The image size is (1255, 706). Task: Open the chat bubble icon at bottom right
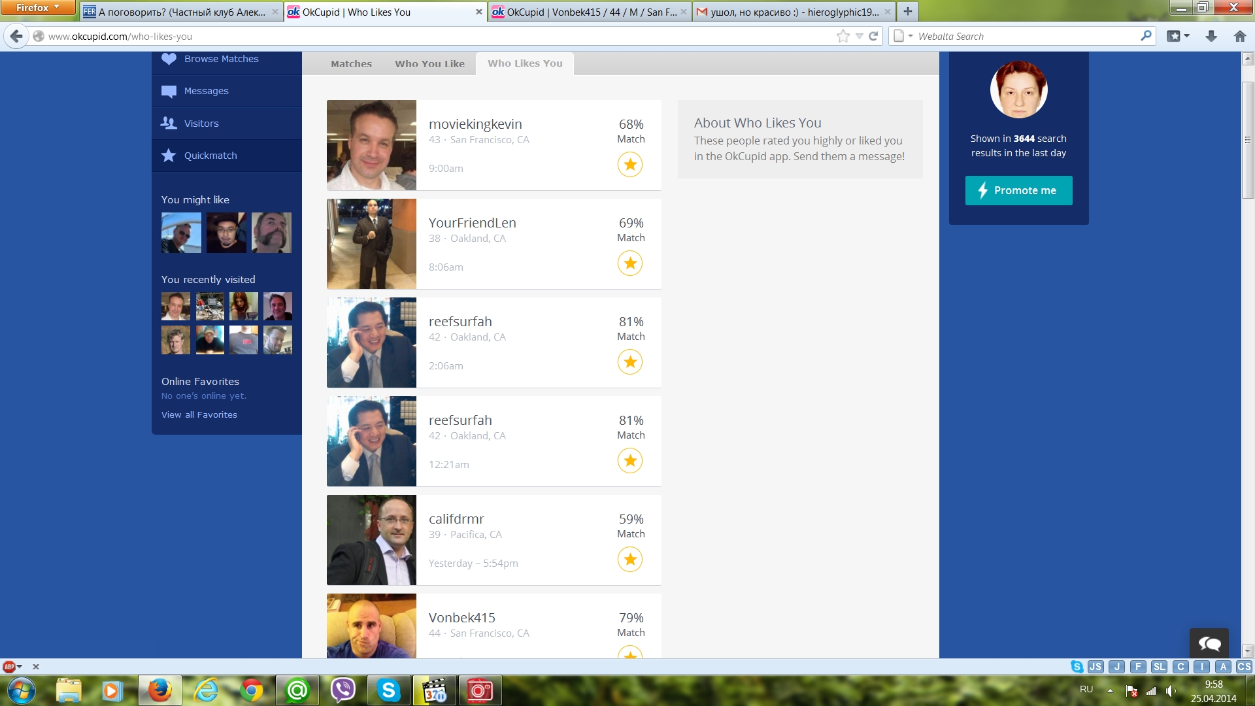pyautogui.click(x=1209, y=644)
